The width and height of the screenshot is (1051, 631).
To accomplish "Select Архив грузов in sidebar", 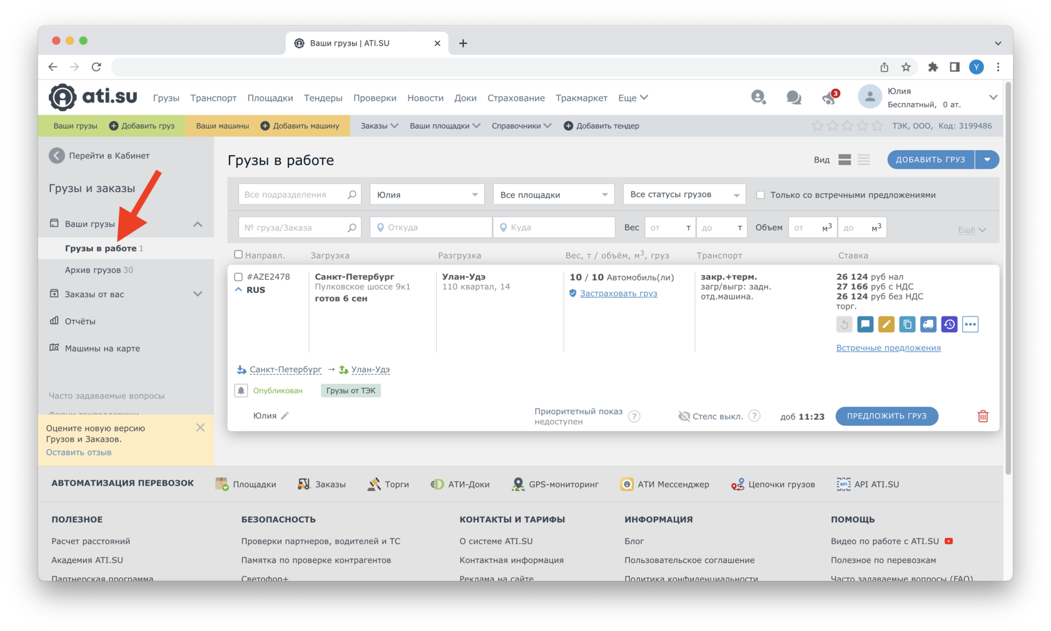I will point(99,270).
